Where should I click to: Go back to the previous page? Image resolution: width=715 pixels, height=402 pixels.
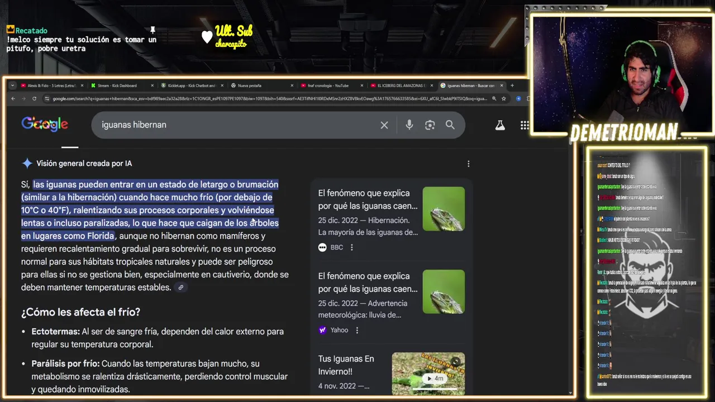click(x=13, y=98)
